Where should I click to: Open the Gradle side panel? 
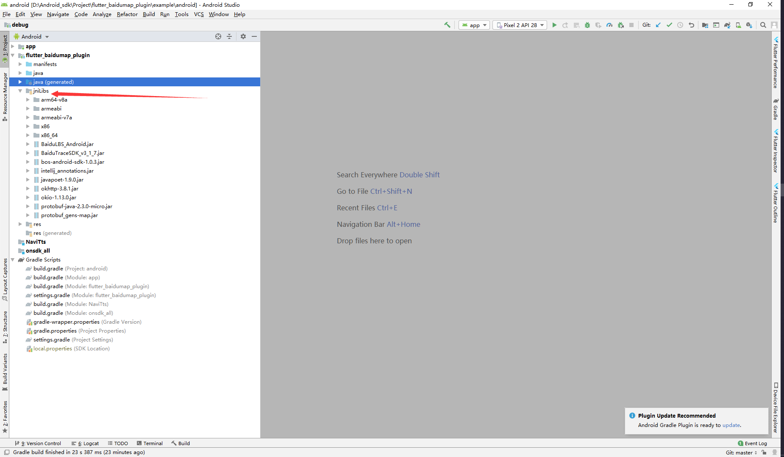point(776,109)
